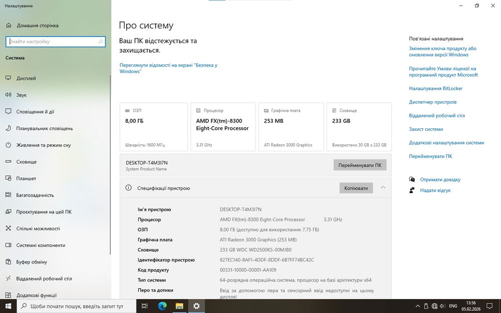
Task: Click the search magnifier in settings search box
Action: [x=100, y=42]
